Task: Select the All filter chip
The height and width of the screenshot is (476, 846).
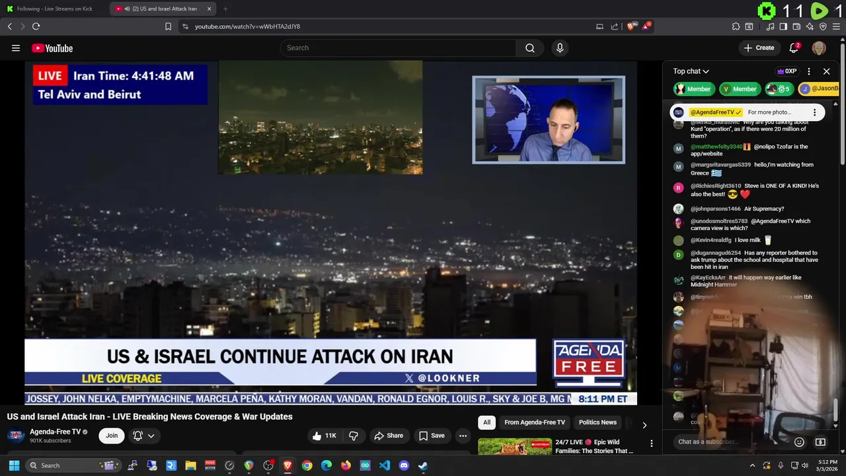Action: coord(487,422)
